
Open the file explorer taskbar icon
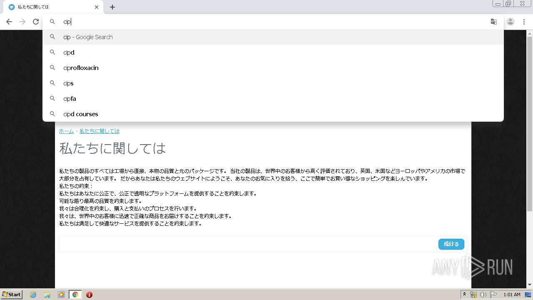point(47,295)
